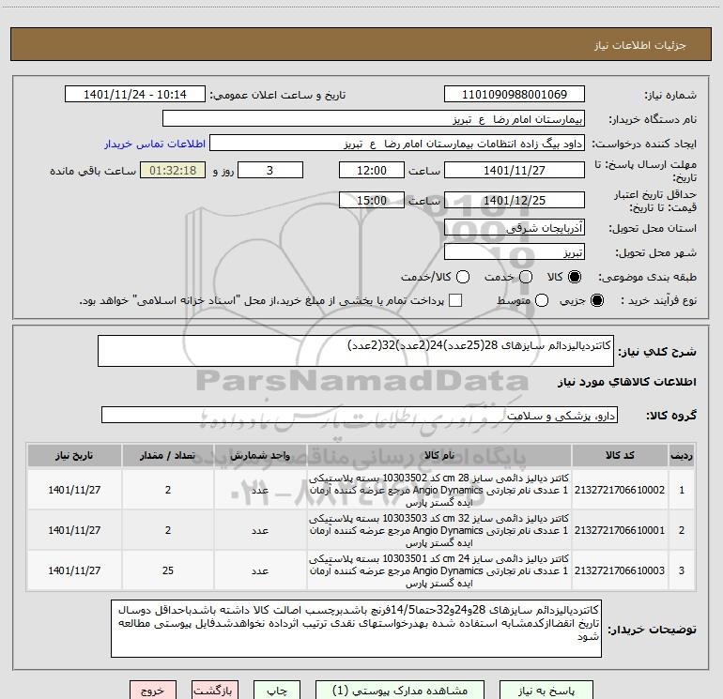Screen dimensions: 723x699
Task: Click item name with code 10303501
Action: click(x=439, y=570)
